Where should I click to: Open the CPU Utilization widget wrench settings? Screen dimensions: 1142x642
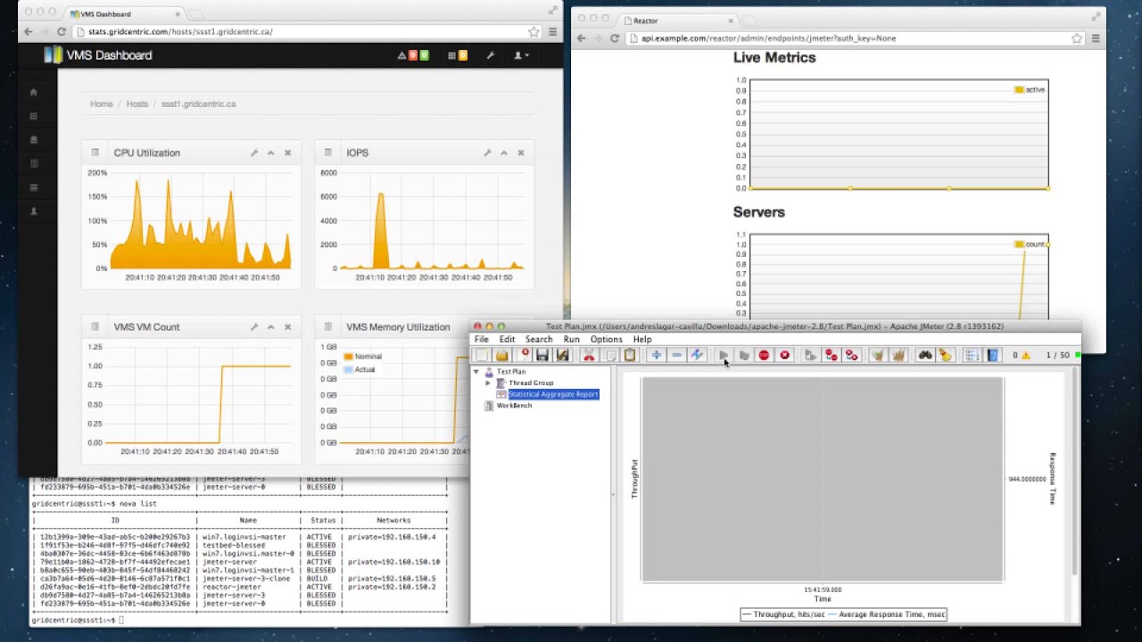pyautogui.click(x=254, y=153)
